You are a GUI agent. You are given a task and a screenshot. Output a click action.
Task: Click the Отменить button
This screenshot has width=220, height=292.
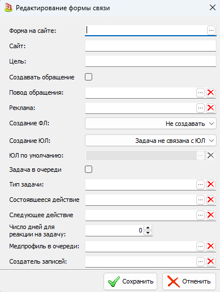click(189, 281)
